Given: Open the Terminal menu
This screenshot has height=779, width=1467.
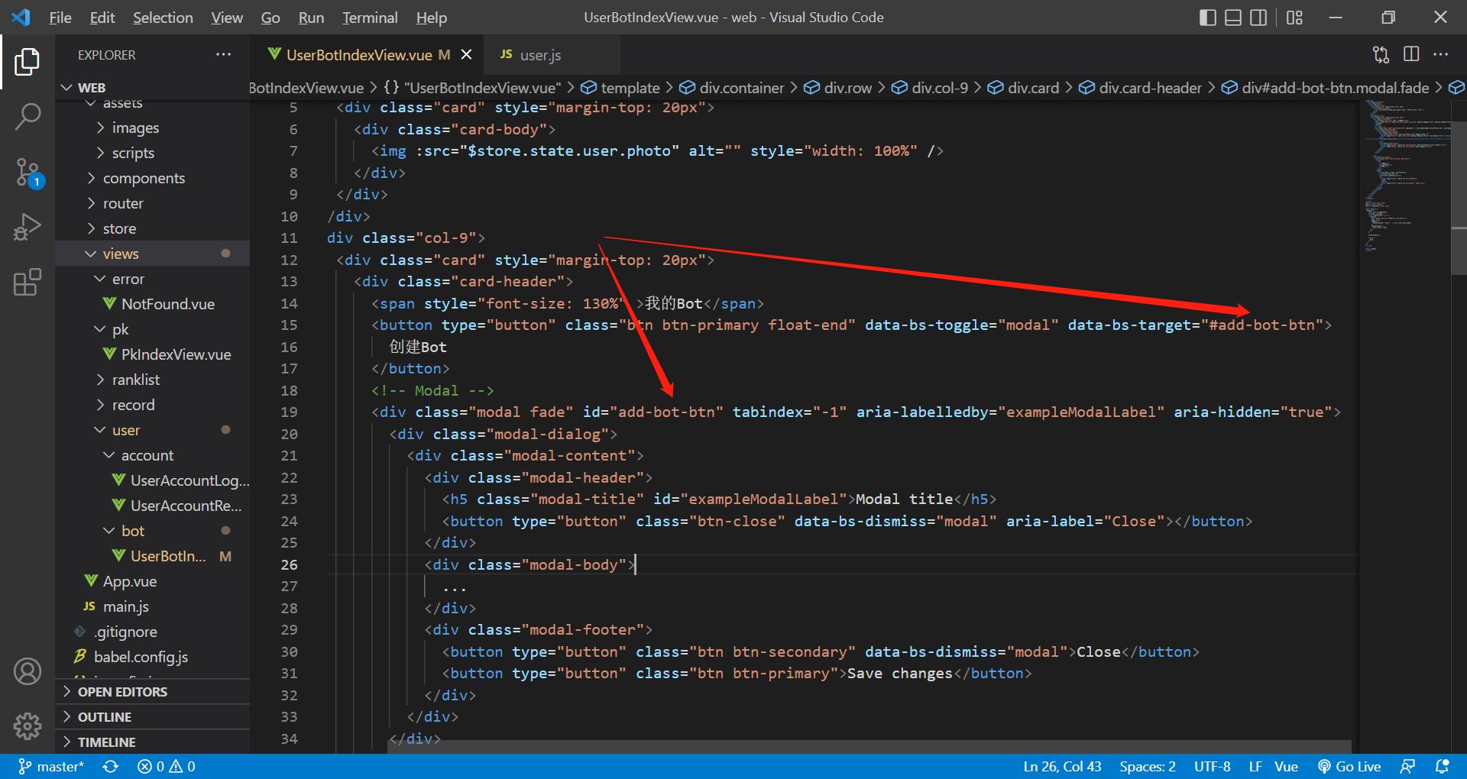Looking at the screenshot, I should point(369,18).
